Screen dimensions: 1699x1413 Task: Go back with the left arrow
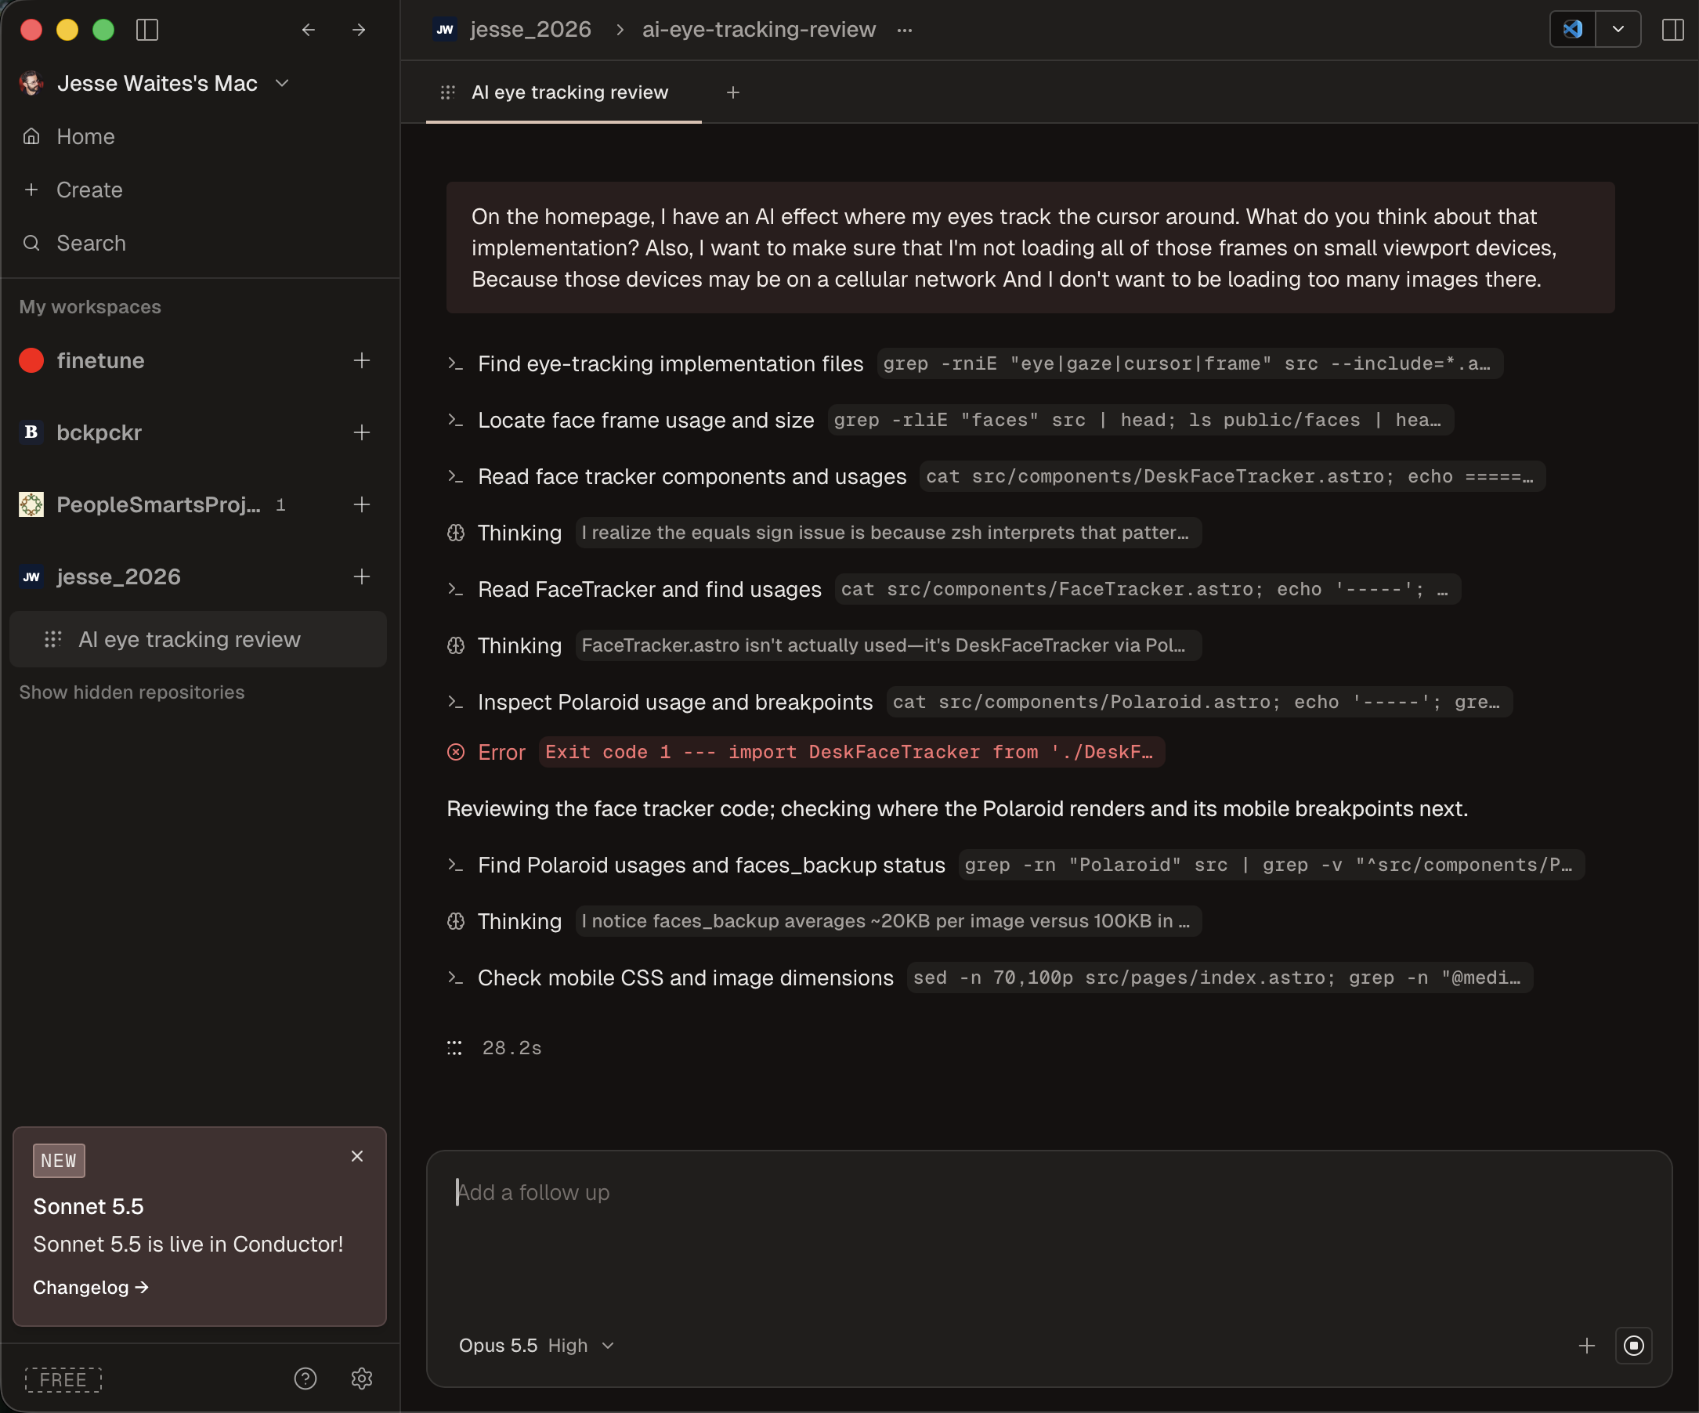point(309,30)
